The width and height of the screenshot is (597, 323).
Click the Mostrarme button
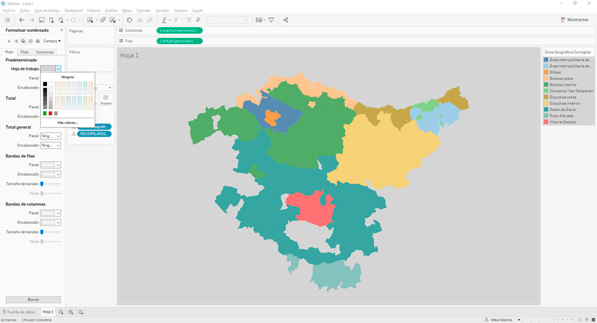pyautogui.click(x=575, y=20)
